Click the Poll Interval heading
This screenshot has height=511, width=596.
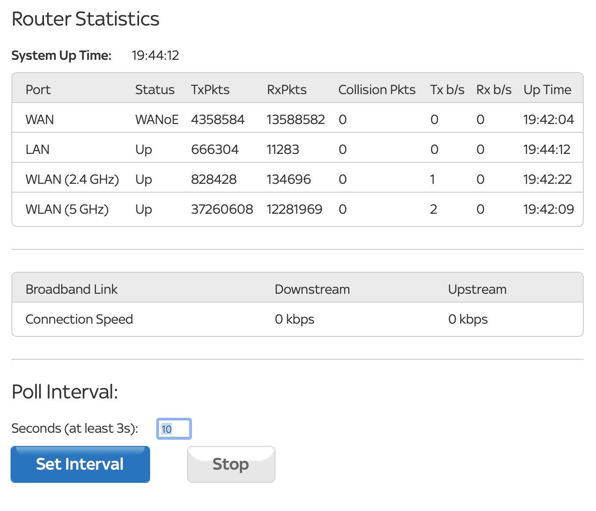pyautogui.click(x=65, y=392)
